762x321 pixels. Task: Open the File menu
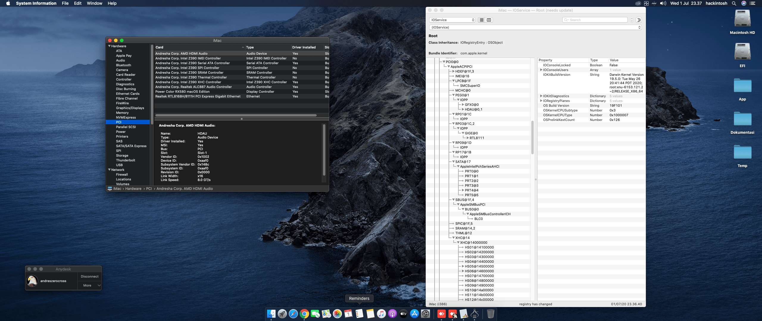pos(65,3)
